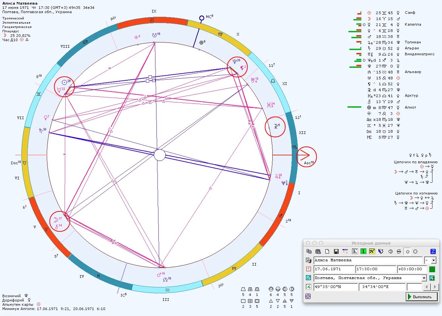This screenshot has width=442, height=316.
Task: Click the purple target icon at bottom-left of data window
Action: [x=308, y=296]
